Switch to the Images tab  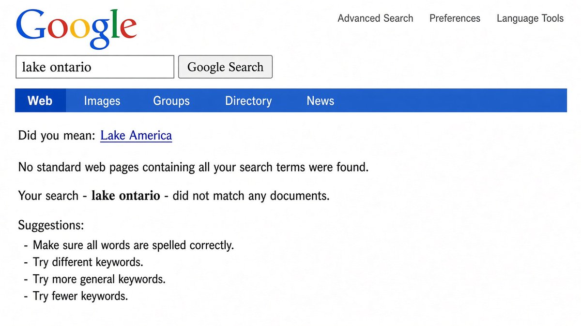coord(102,101)
